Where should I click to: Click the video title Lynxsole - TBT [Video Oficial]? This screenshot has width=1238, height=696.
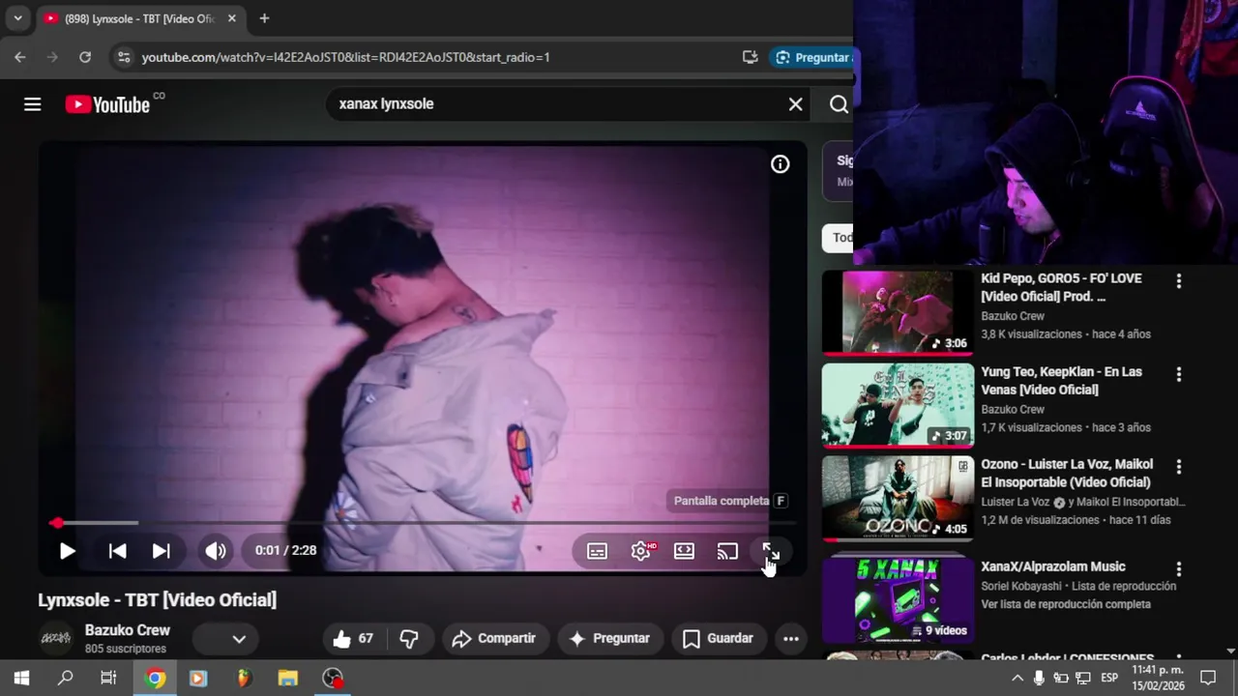point(158,600)
